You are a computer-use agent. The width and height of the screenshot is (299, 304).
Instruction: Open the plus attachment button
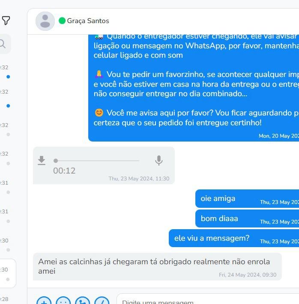[44, 300]
